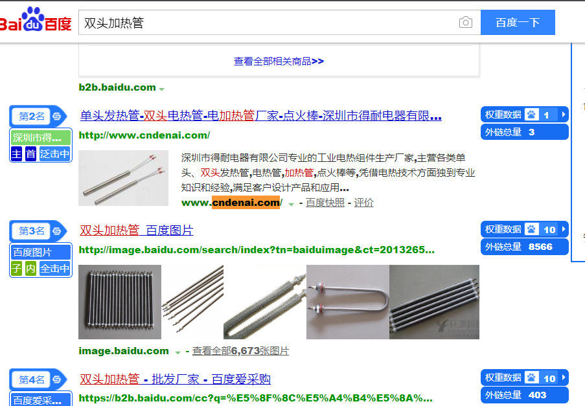585x406 pixels.
Task: Open the first image thumbnail of heating tube rack
Action: click(x=120, y=302)
